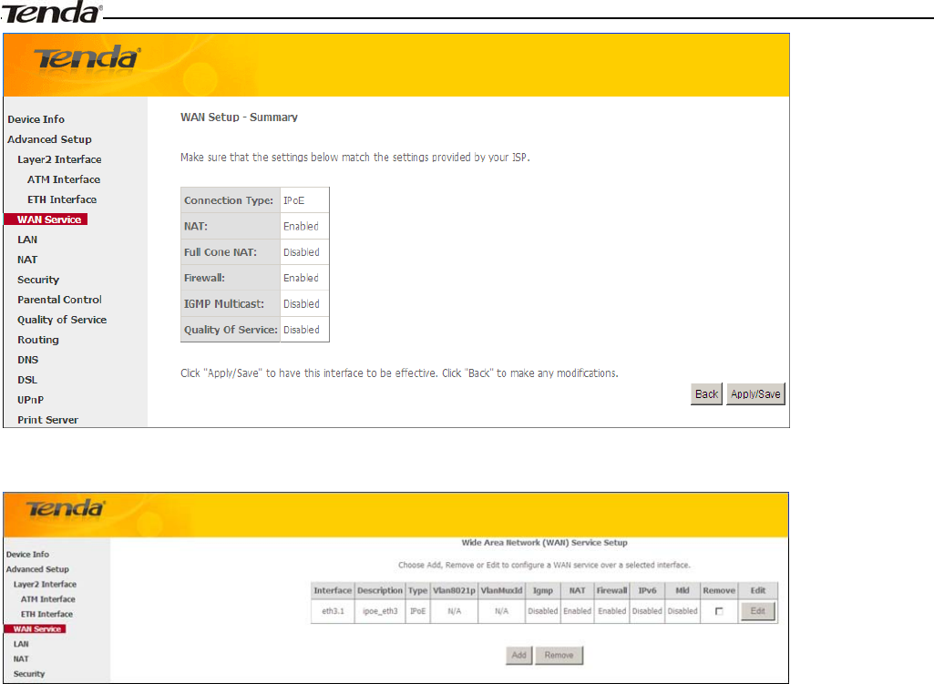Open ATM Interface in lower sidebar
This screenshot has height=684, width=934.
coord(47,599)
